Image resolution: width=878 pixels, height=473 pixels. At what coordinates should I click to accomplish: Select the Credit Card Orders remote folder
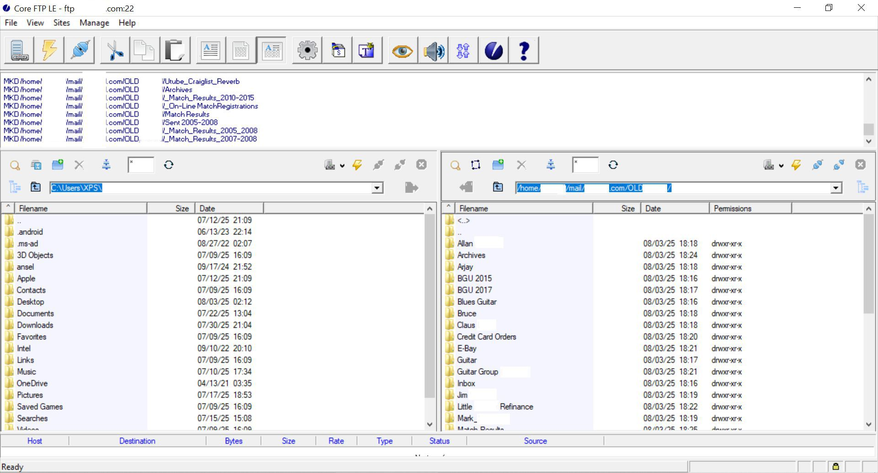[x=486, y=337]
